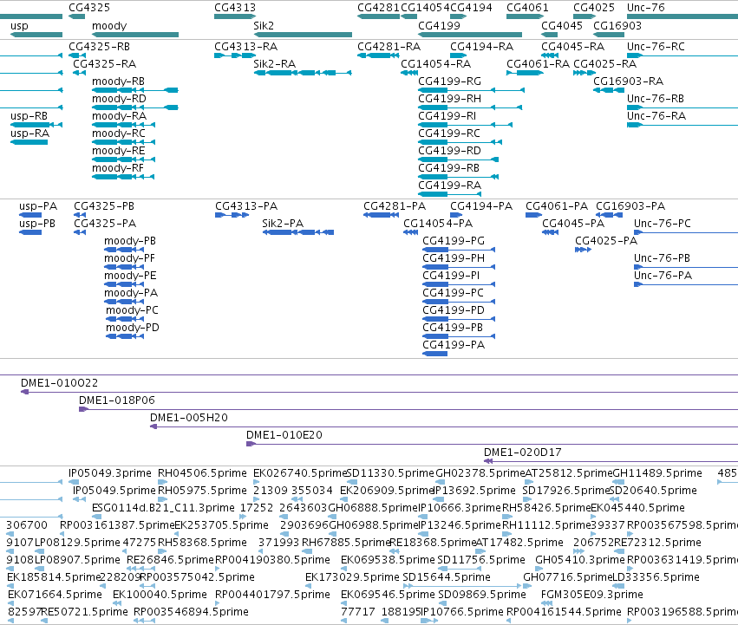Click the Unc-76-RC transcript label
Screen dimensions: 738x625
coord(656,47)
